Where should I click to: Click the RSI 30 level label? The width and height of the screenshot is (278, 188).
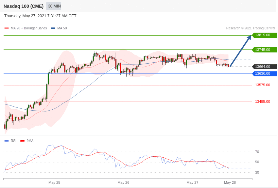coord(257,172)
